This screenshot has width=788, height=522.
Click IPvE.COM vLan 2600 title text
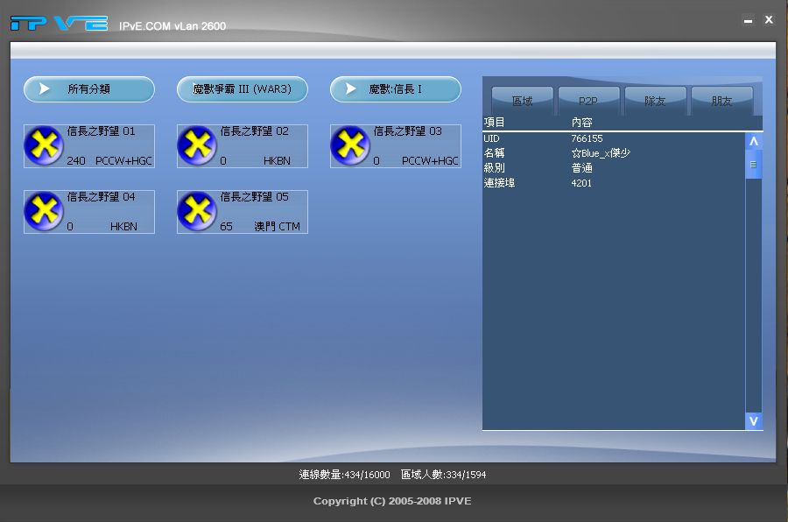point(172,26)
